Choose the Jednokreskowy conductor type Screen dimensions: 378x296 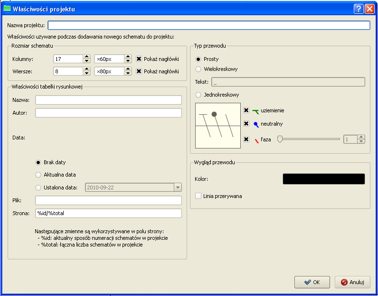(x=198, y=95)
